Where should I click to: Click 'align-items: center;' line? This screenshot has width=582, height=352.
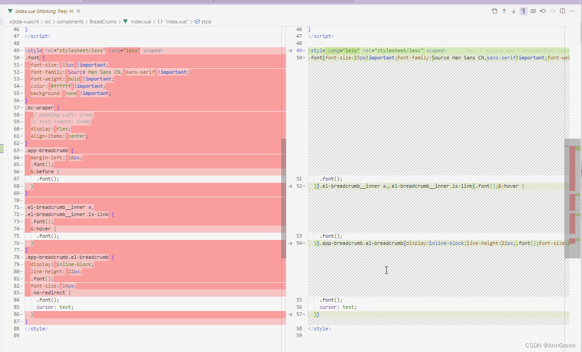click(59, 136)
